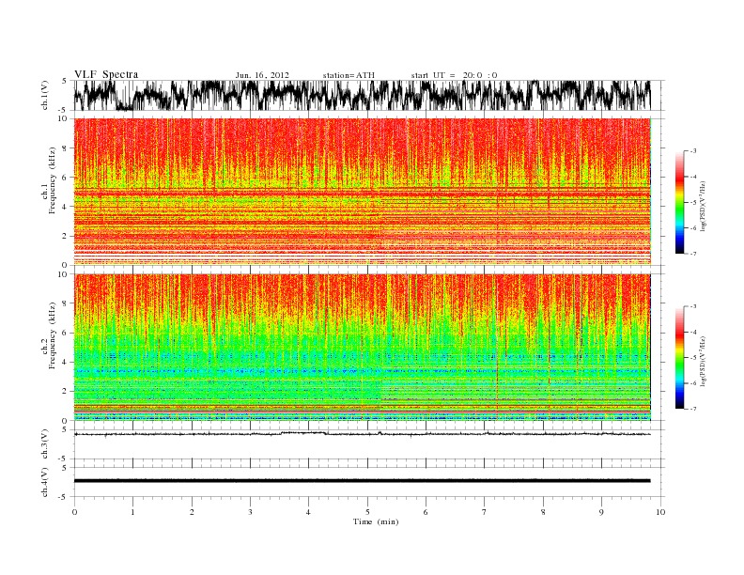Viewport: 744px width, 575px height.
Task: Click the "3" tick label on Time axis
Action: point(250,512)
